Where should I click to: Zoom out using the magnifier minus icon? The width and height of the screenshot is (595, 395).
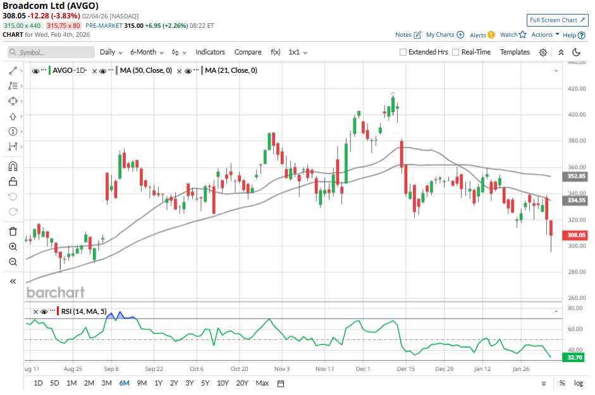[x=13, y=262]
